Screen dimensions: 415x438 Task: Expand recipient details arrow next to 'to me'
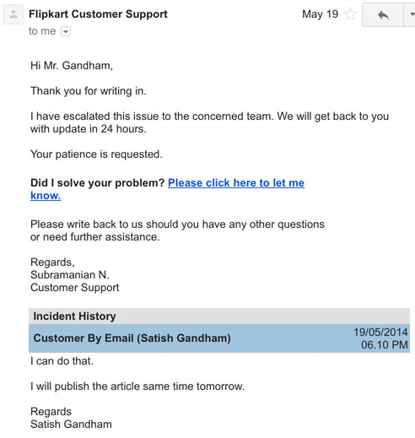click(66, 31)
